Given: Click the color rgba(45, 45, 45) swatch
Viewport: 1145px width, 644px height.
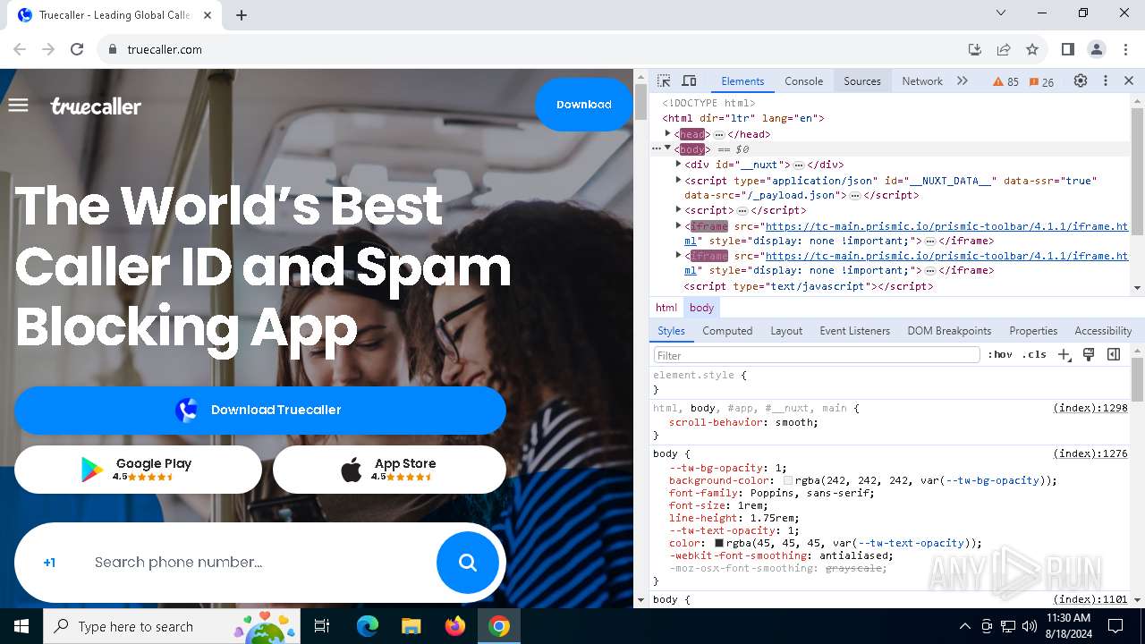Looking at the screenshot, I should click(x=719, y=543).
